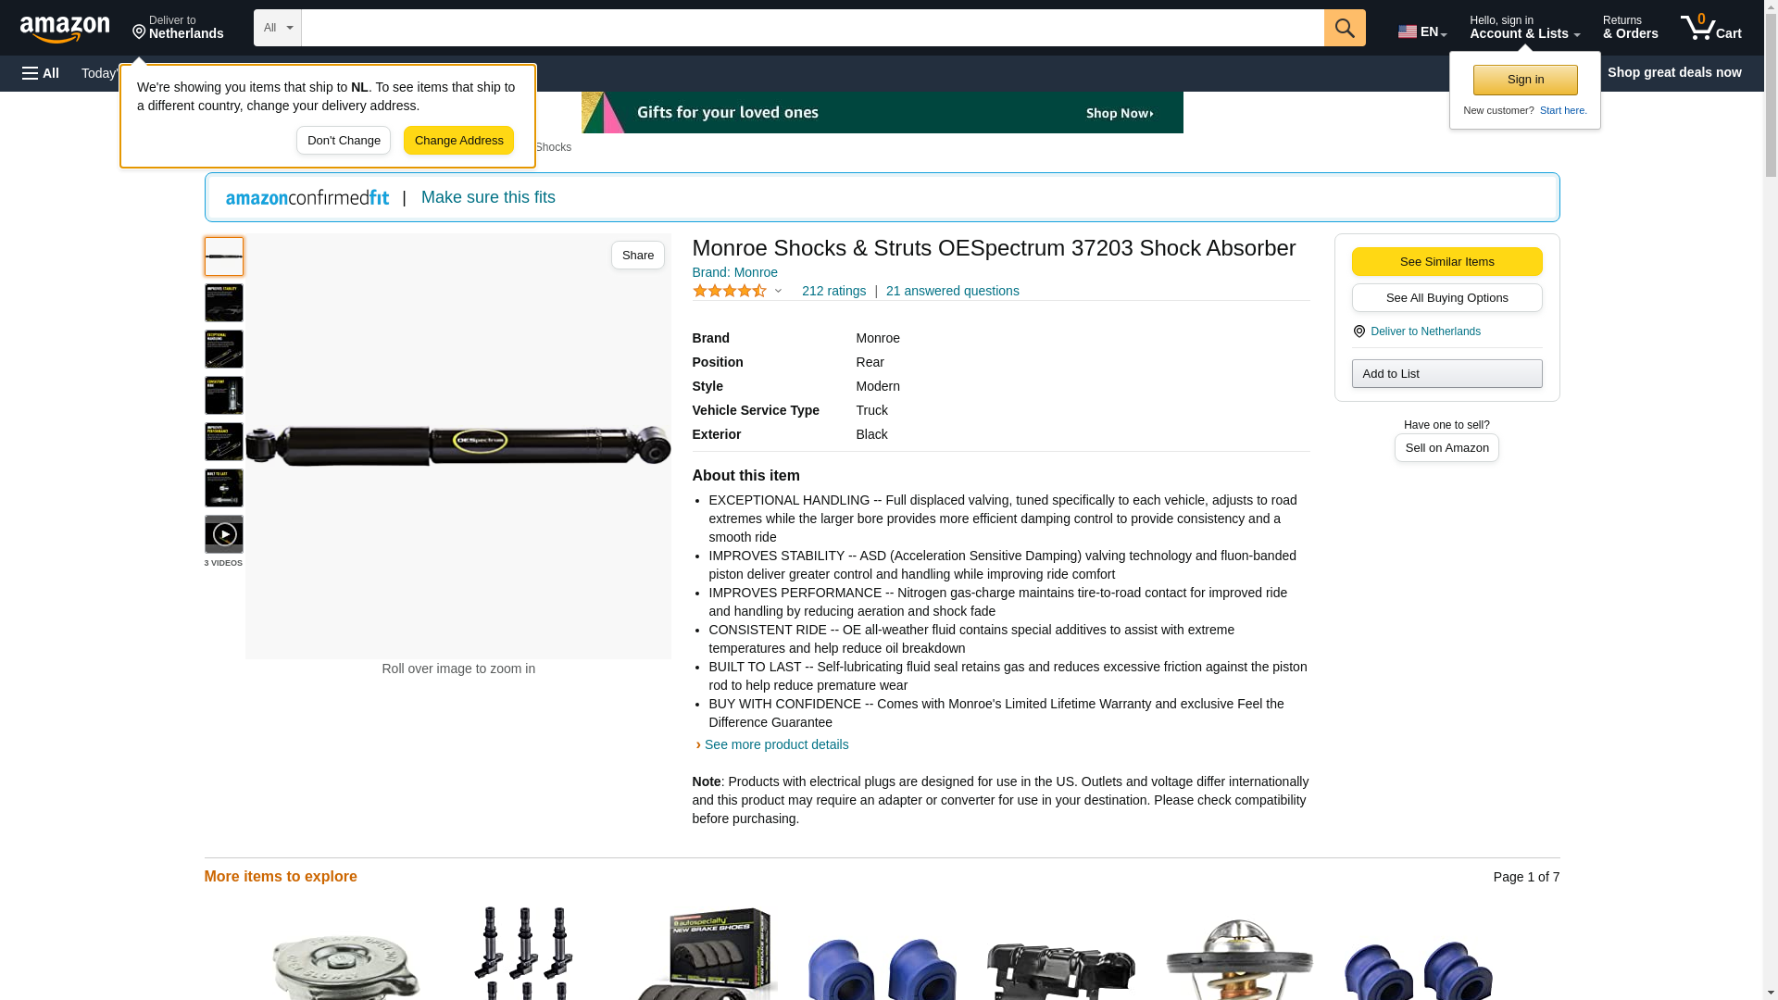Screen dimensions: 1778x1000
Task: Click the star rating icons
Action: click(729, 291)
